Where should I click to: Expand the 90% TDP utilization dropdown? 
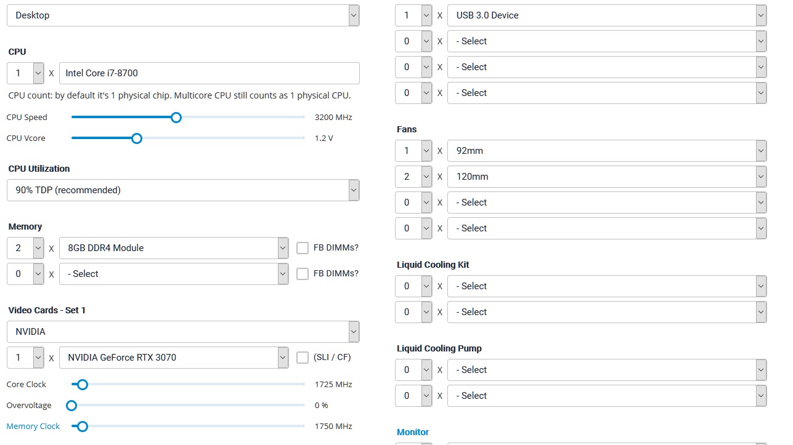coord(183,190)
